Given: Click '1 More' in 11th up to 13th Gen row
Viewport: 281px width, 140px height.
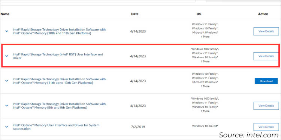Looking at the screenshot, I should [x=205, y=87].
